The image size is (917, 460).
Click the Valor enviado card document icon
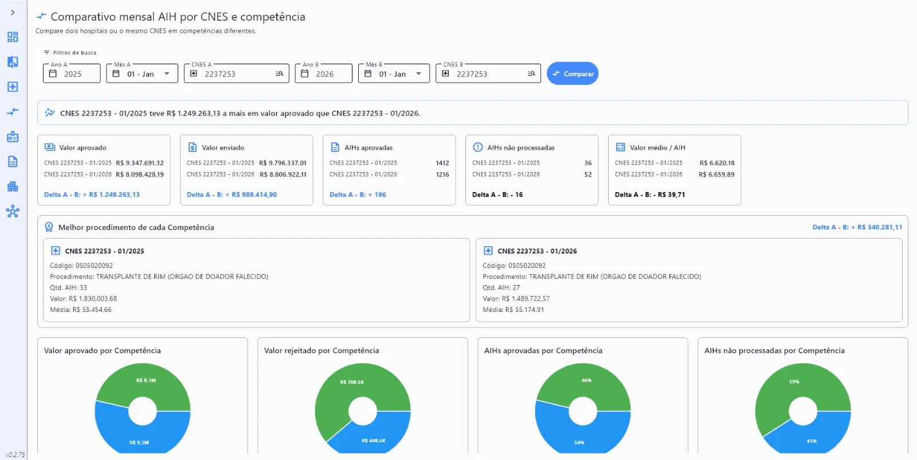point(193,147)
